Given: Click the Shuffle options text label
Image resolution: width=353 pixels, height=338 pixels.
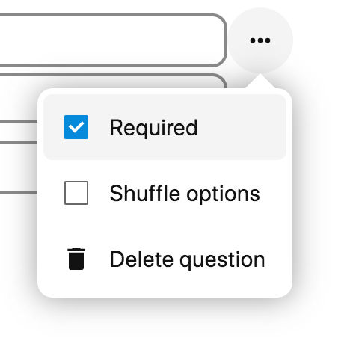Looking at the screenshot, I should [185, 194].
